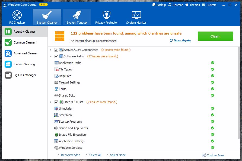The height and width of the screenshot is (161, 242).
Task: Click the User MRU Lists clock icon
Action: [x=61, y=102]
